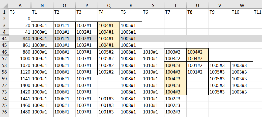The width and height of the screenshot is (262, 117).
Task: Click the 1001#2 cell in row 58
Action: (197, 72)
